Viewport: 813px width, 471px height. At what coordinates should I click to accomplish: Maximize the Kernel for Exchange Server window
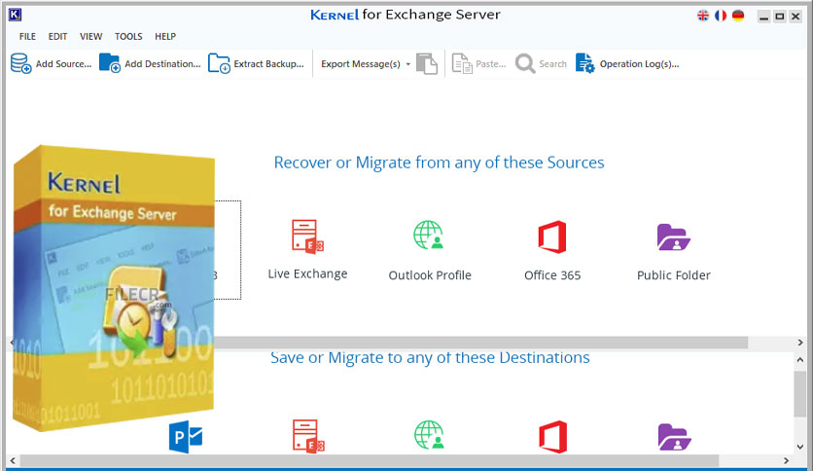[x=779, y=17]
